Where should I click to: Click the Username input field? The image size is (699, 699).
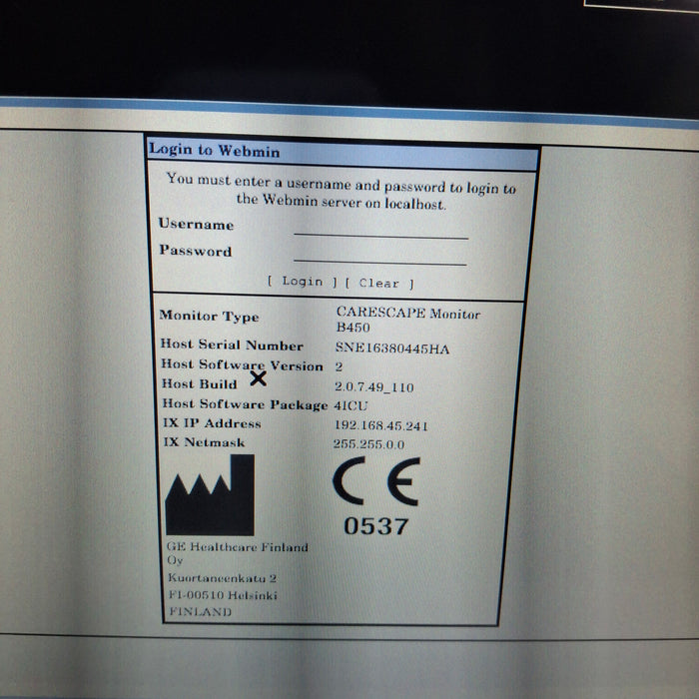(380, 230)
